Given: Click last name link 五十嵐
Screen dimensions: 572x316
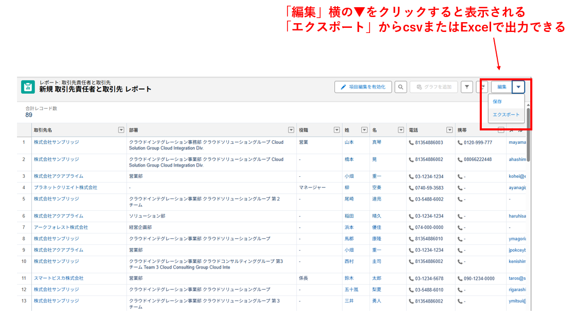Looking at the screenshot, I should (351, 289).
